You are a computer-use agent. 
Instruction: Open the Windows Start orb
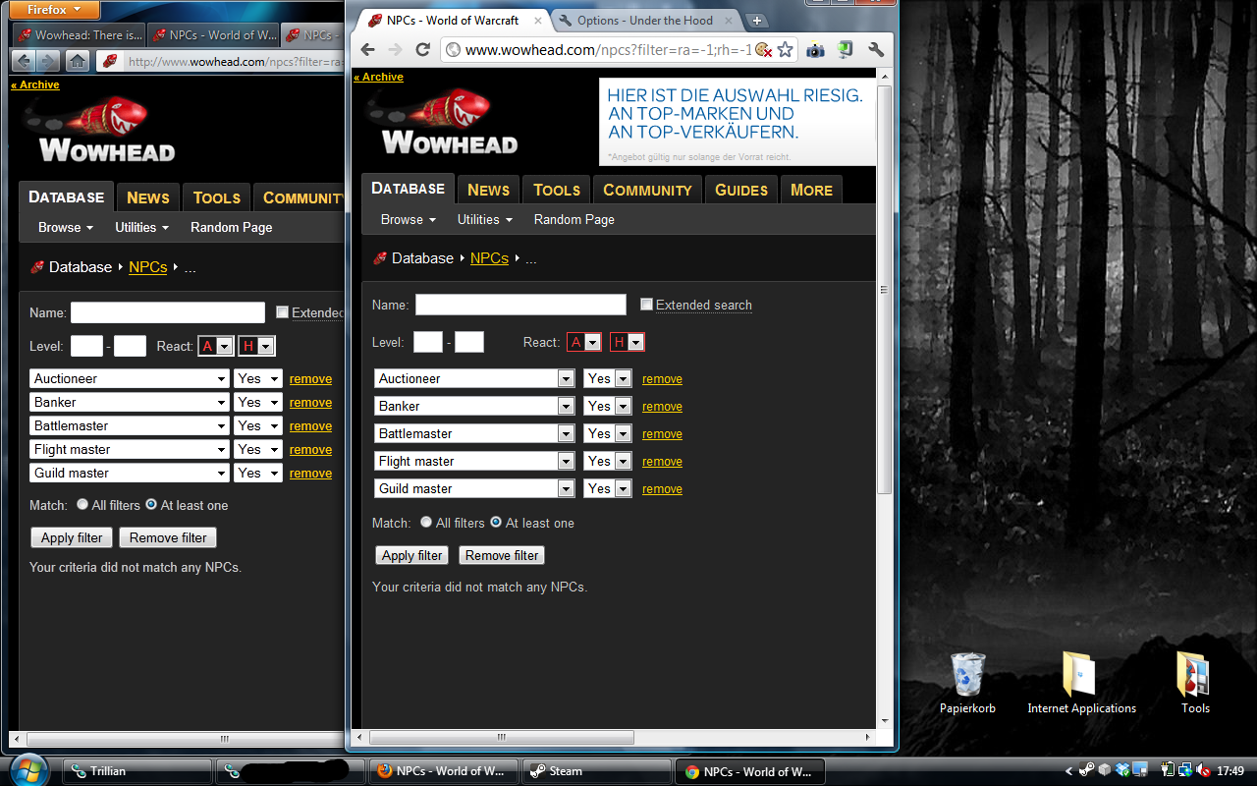[x=27, y=768]
